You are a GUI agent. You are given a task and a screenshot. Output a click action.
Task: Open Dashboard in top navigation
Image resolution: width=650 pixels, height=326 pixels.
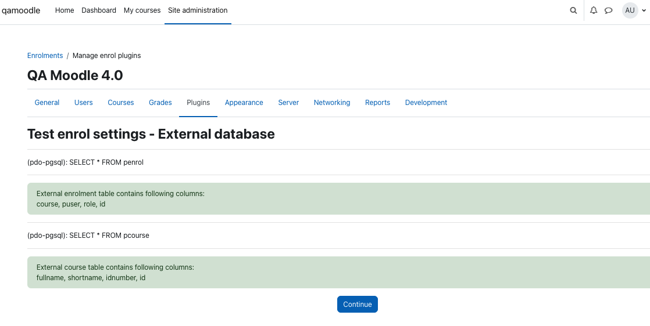click(99, 10)
